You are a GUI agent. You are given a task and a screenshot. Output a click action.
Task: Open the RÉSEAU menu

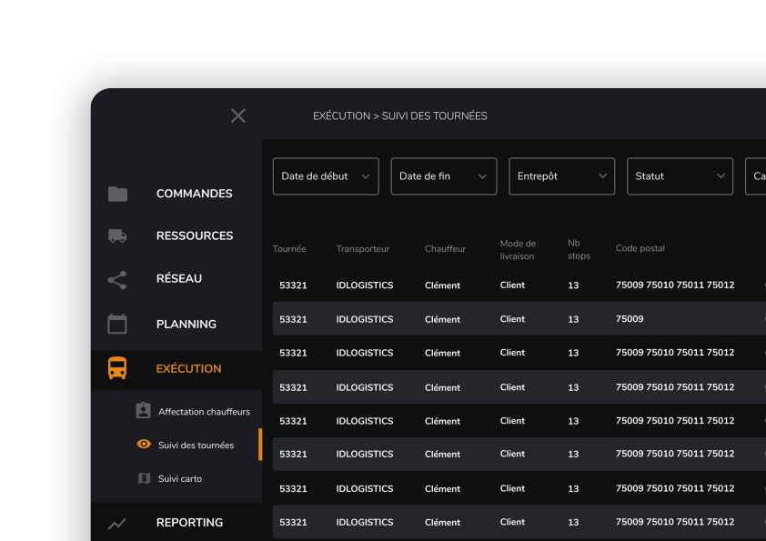[179, 278]
